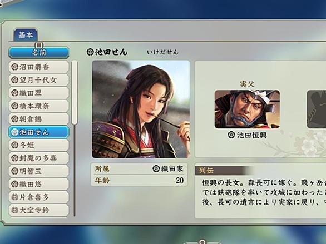The width and height of the screenshot is (326, 244).
Task: Open the 基本 tab
Action: click(x=26, y=35)
